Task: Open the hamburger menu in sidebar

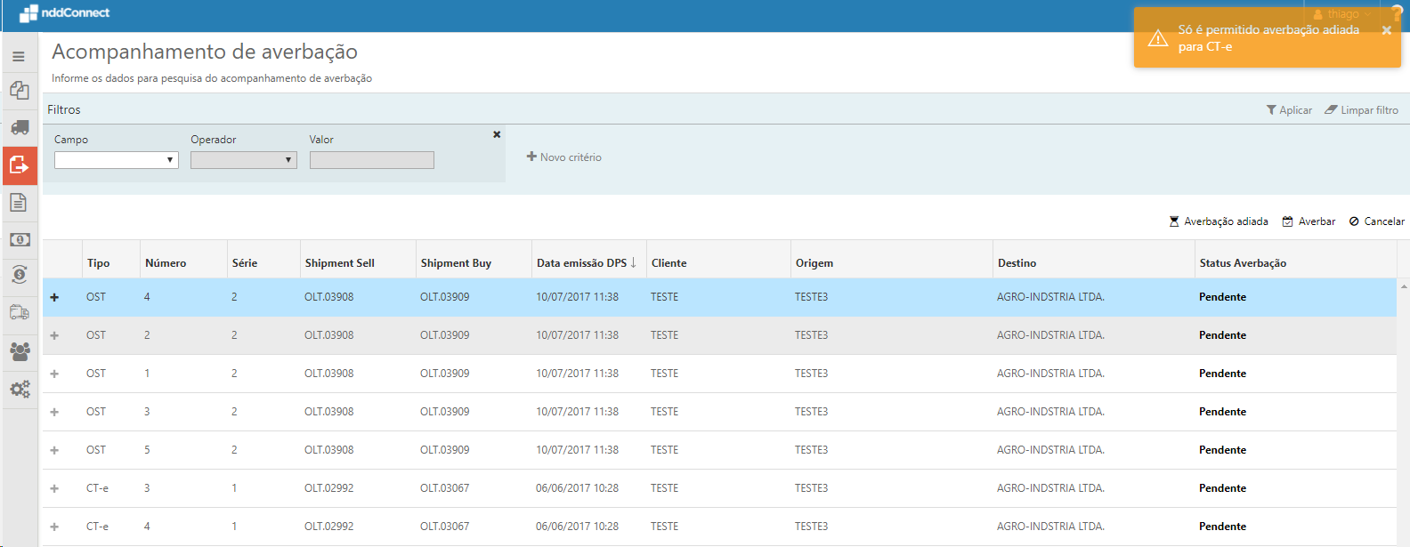Action: pyautogui.click(x=19, y=56)
